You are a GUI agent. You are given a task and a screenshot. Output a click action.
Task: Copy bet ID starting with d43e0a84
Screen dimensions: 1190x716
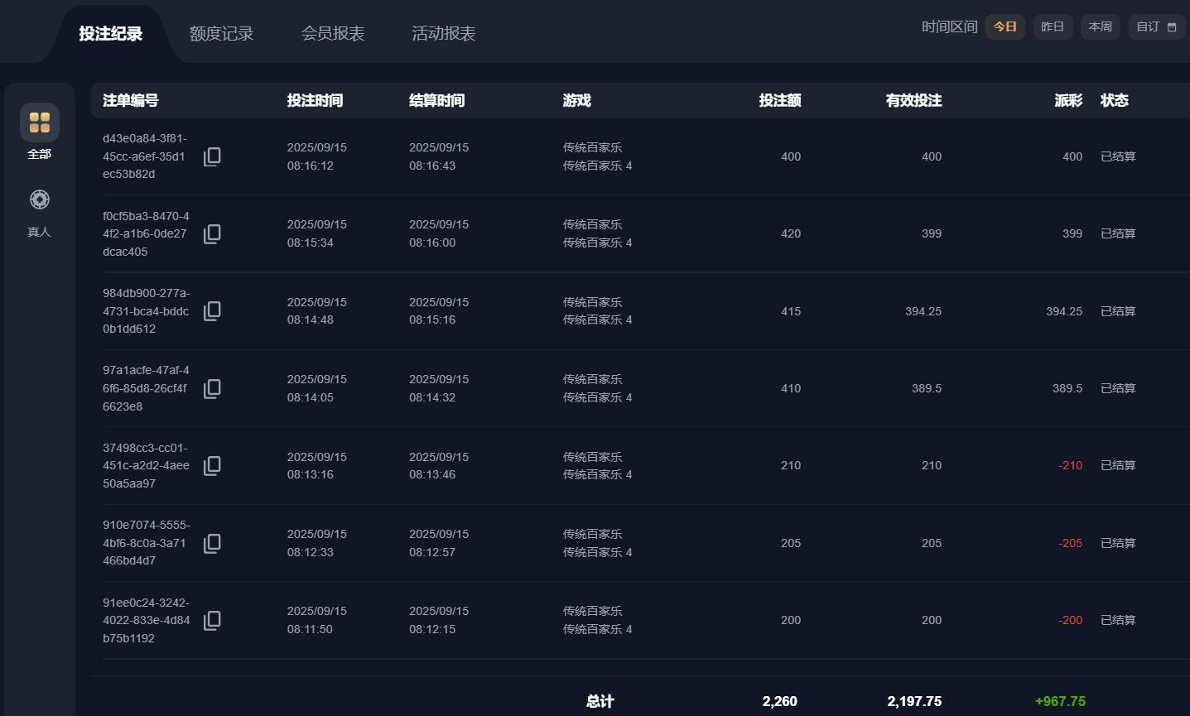coord(212,156)
